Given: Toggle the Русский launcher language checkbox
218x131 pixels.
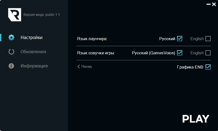Looking at the screenshot, I should tap(179, 39).
